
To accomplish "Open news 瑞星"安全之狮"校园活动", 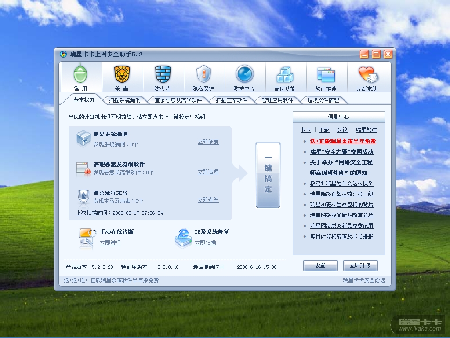I will (341, 152).
